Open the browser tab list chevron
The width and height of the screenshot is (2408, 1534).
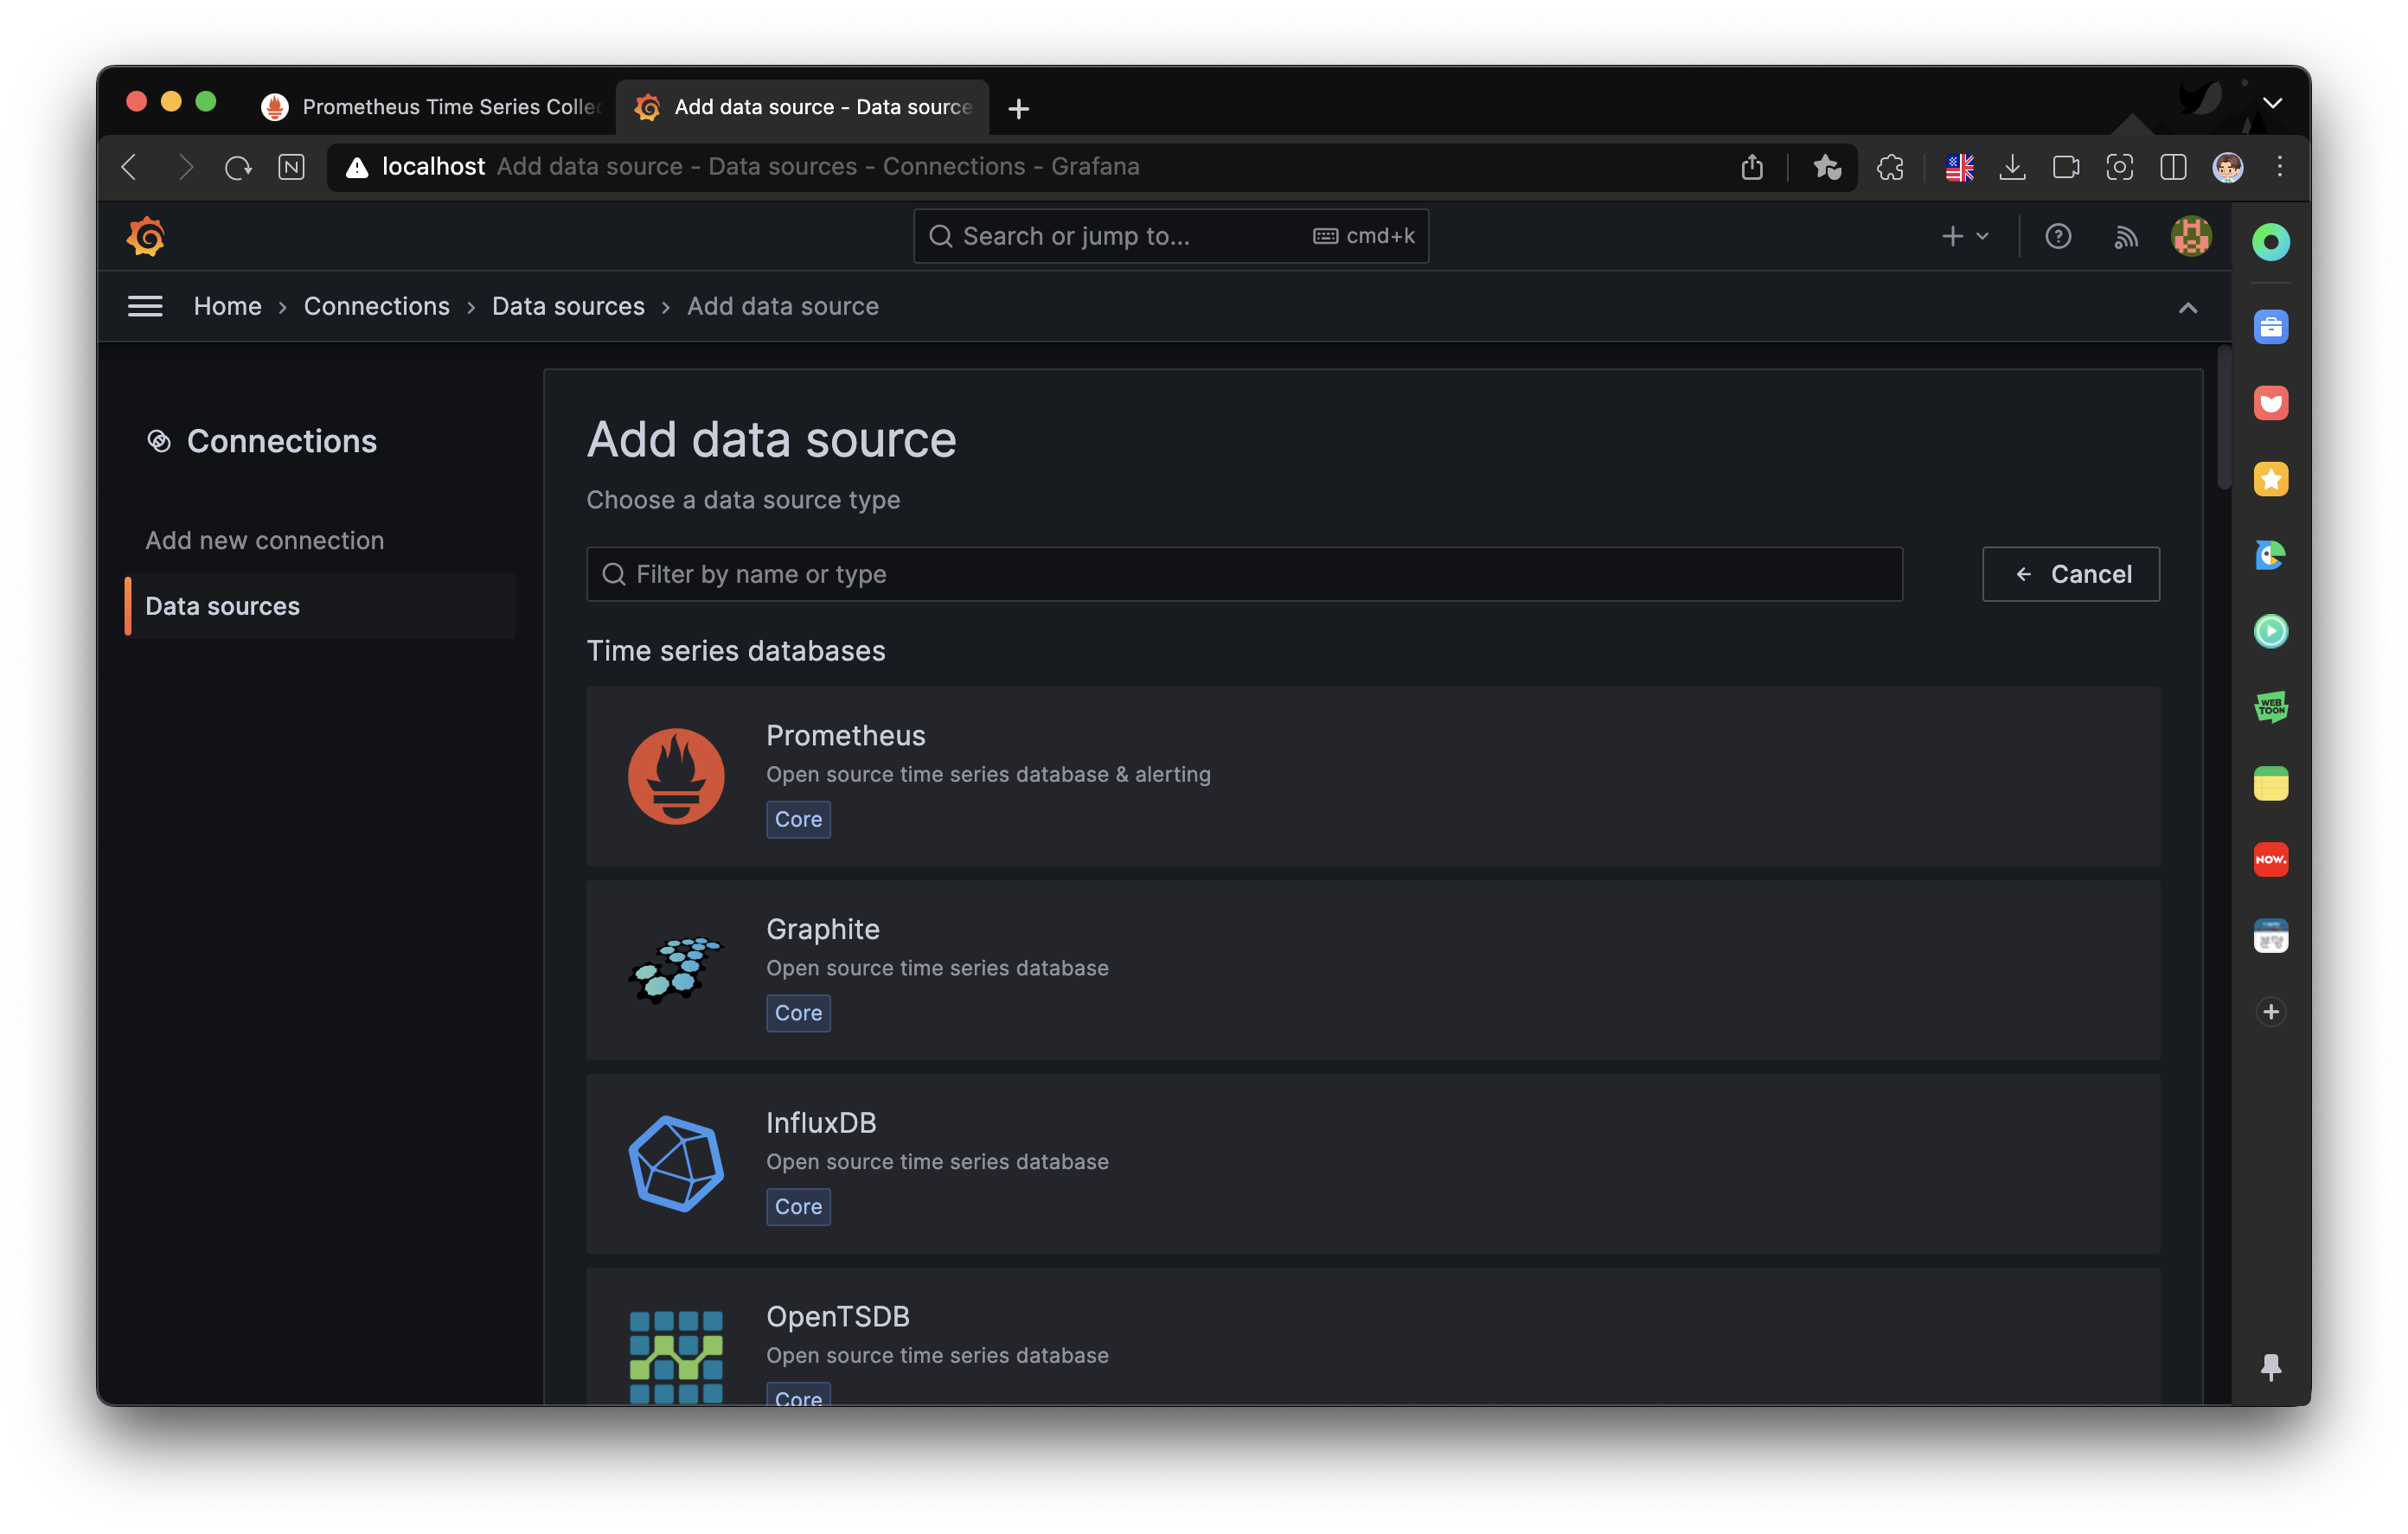click(2272, 103)
